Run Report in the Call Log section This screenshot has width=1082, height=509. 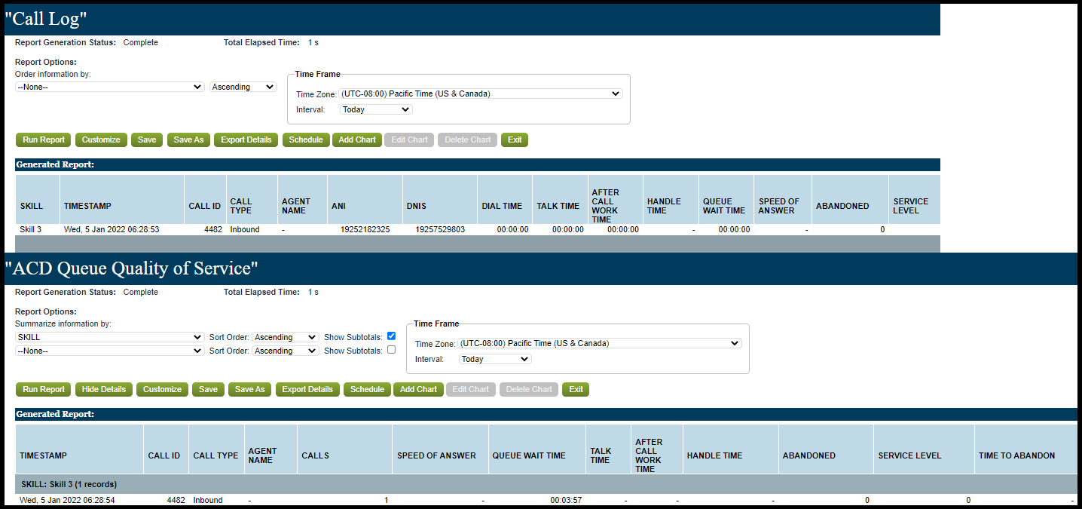44,140
